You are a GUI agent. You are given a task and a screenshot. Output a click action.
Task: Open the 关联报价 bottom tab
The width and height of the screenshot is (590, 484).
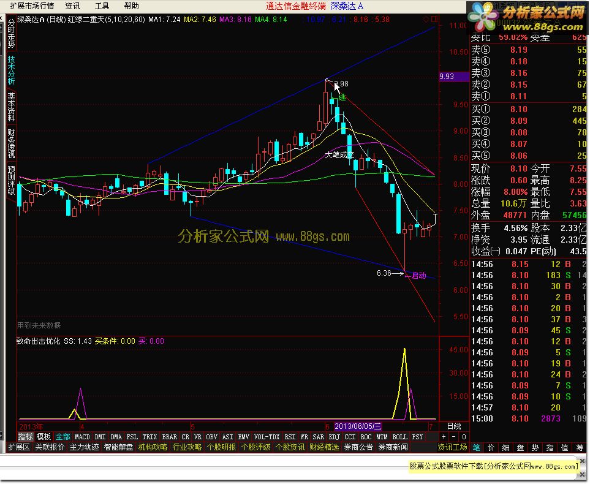(x=50, y=447)
